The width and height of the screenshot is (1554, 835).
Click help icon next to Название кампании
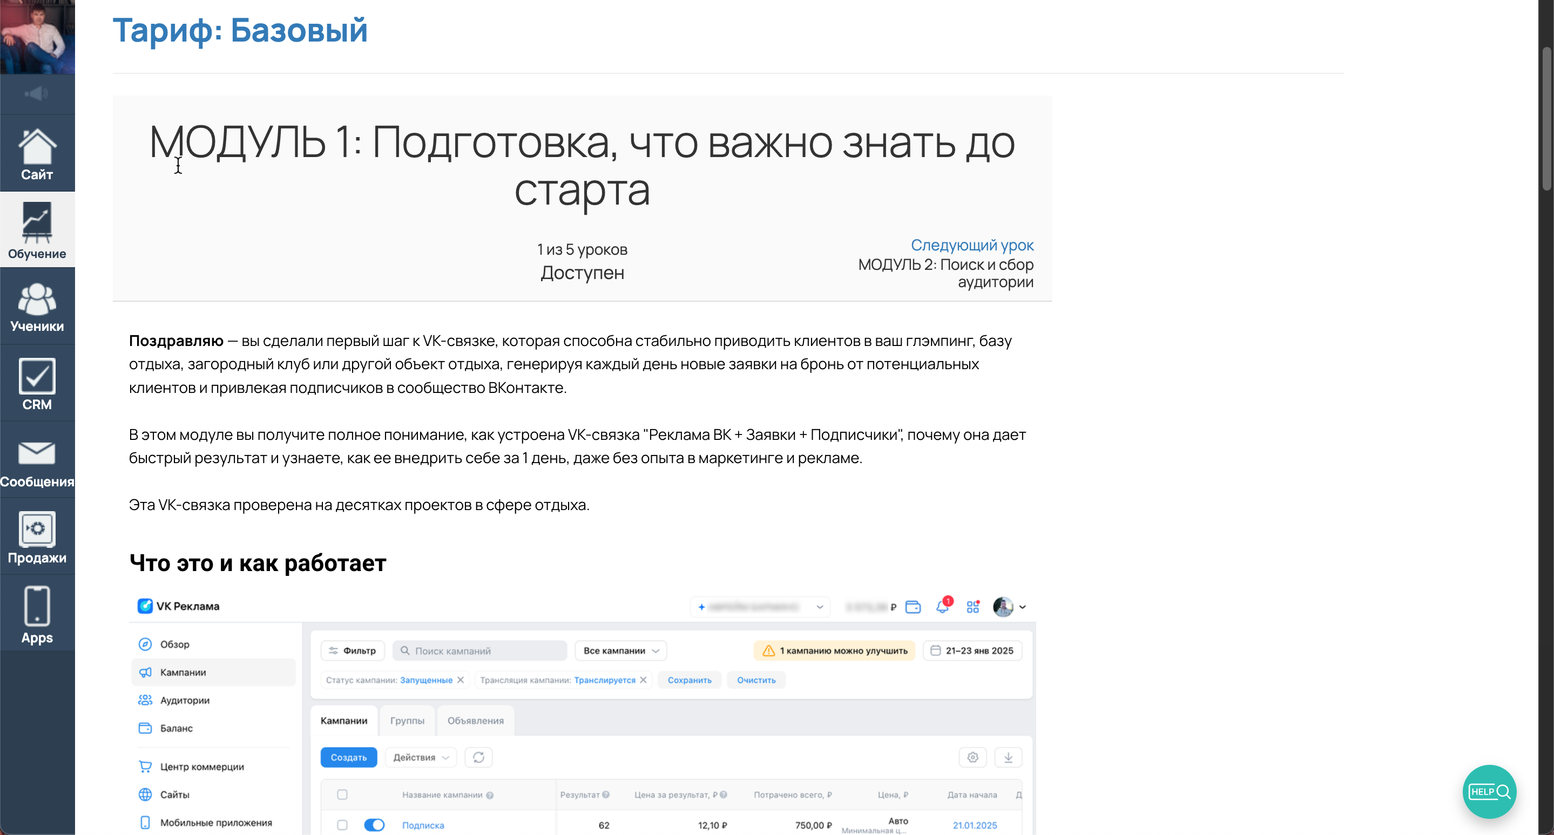point(490,795)
